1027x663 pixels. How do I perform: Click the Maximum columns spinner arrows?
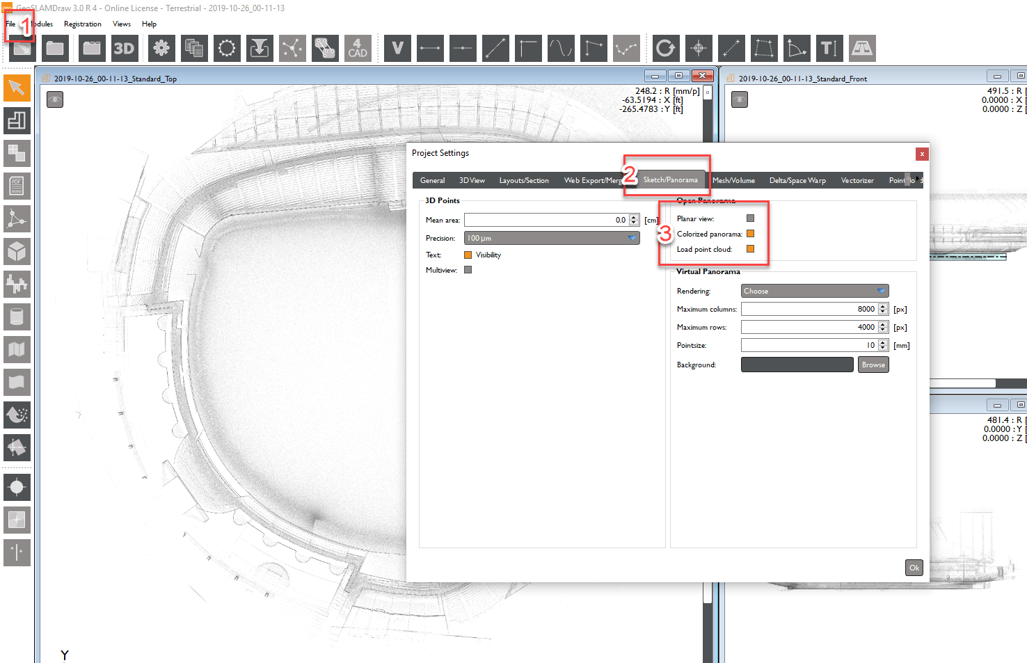point(883,309)
